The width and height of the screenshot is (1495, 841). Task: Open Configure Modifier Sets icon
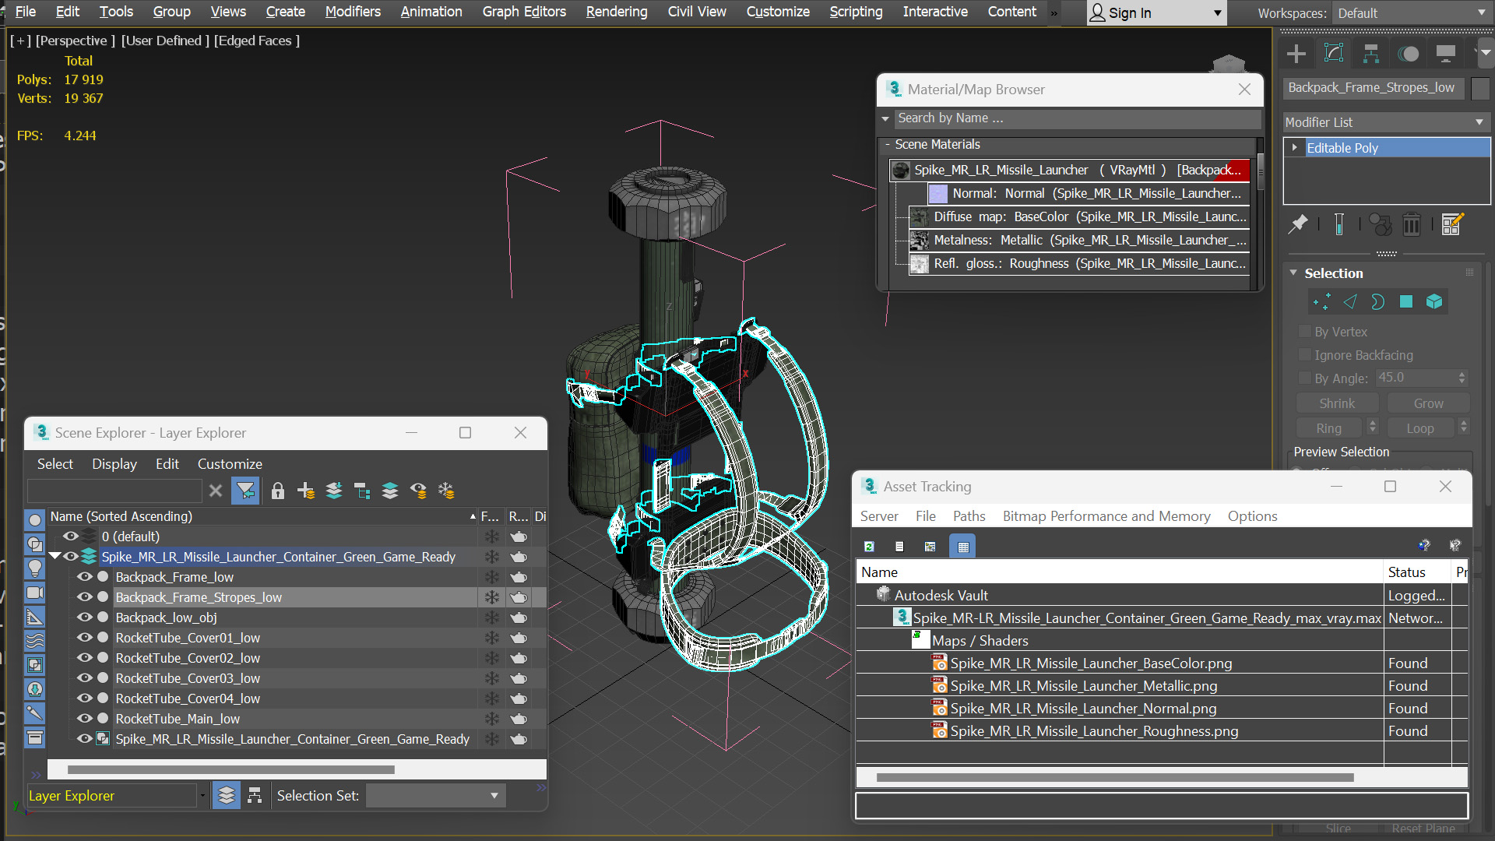(1452, 224)
